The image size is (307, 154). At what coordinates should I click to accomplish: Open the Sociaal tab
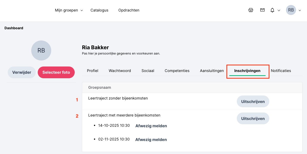click(148, 71)
